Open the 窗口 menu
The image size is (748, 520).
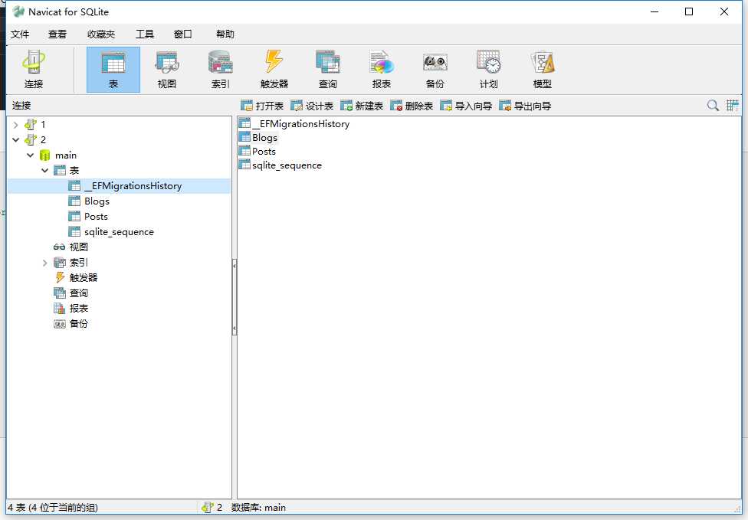[x=182, y=34]
